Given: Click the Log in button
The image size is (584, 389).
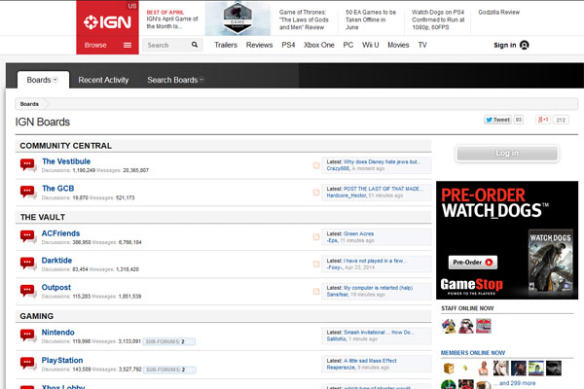Looking at the screenshot, I should tap(507, 153).
